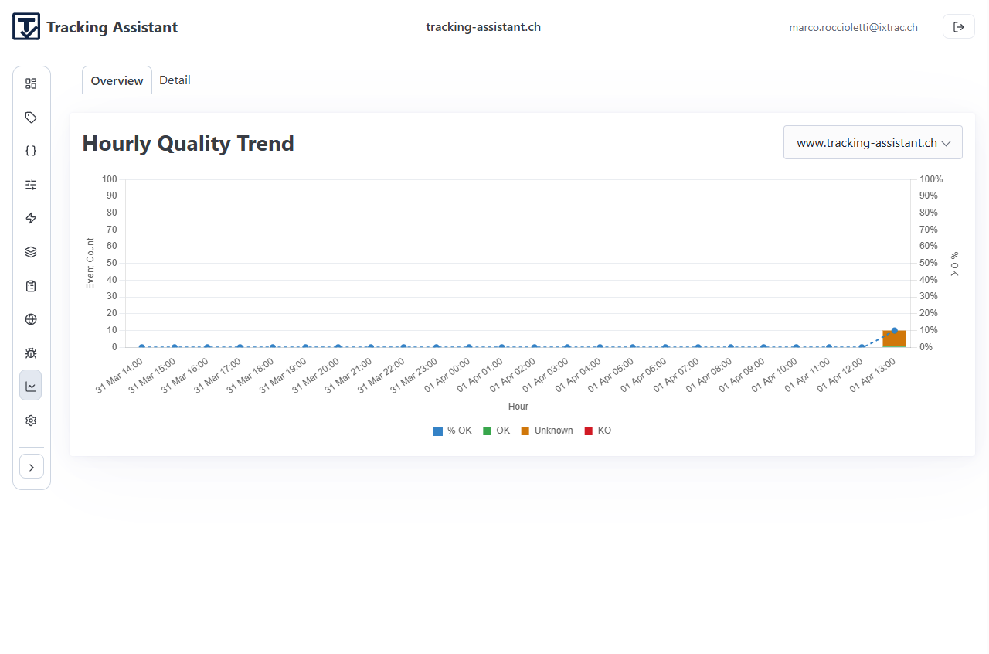Toggle the KO legend series
989x654 pixels.
pyautogui.click(x=597, y=431)
